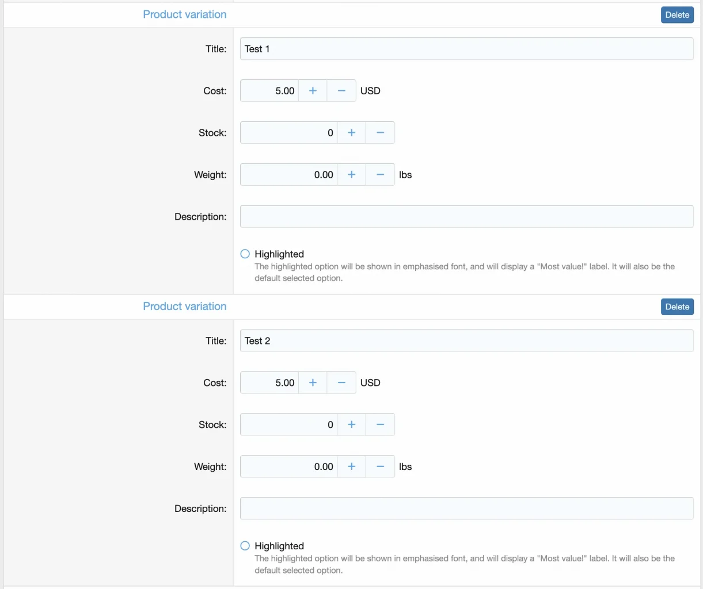Click the Description field of Test 1 variation
This screenshot has height=589, width=703.
(466, 217)
